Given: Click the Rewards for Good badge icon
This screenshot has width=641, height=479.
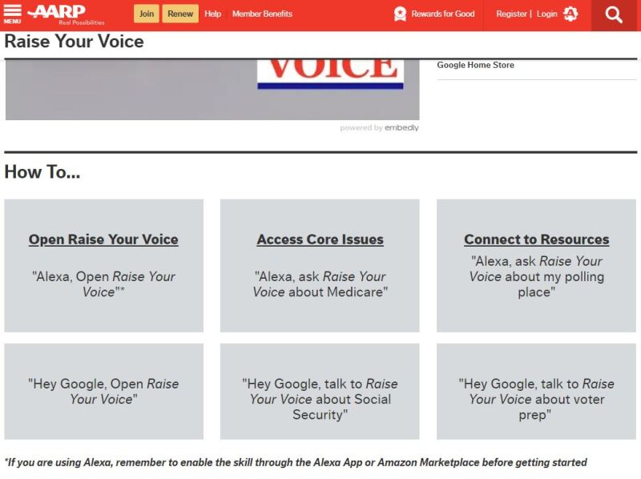Looking at the screenshot, I should click(400, 14).
